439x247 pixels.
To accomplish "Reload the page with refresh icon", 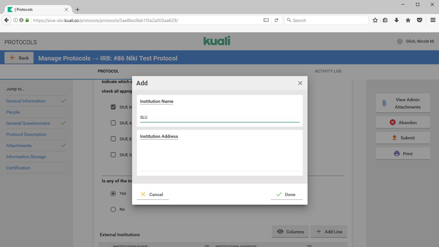I will click(x=276, y=20).
